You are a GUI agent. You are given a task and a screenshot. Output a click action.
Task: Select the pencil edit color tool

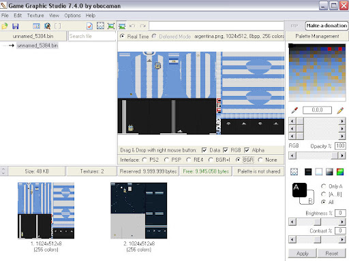point(340,110)
